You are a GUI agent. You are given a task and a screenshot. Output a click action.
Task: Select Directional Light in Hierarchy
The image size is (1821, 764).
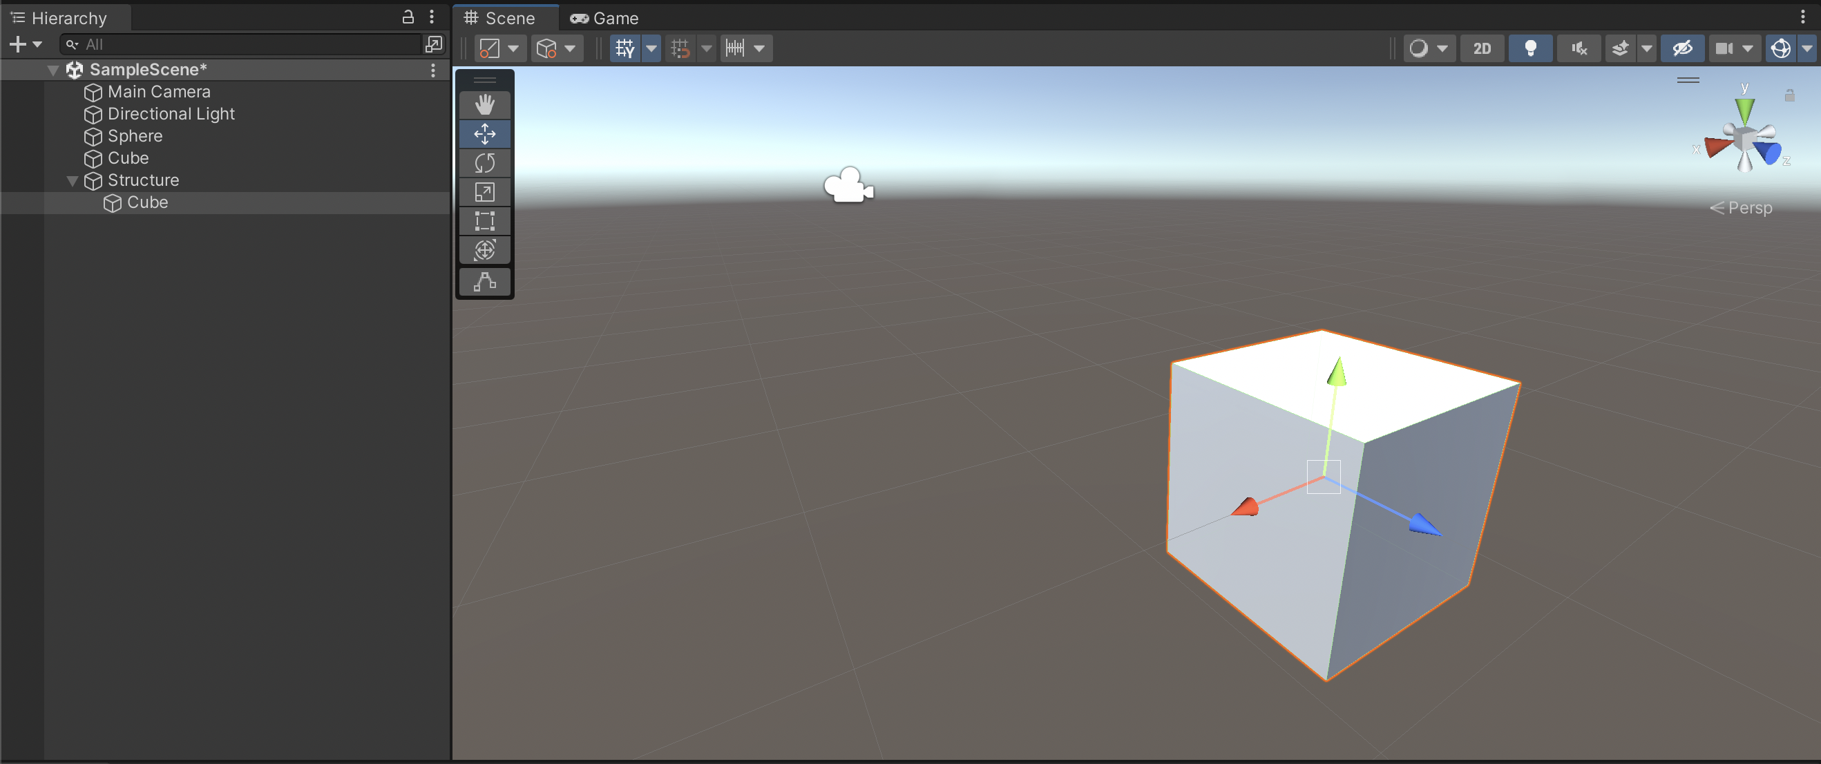pyautogui.click(x=171, y=114)
